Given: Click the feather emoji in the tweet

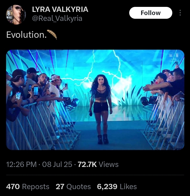Looking at the screenshot, I should (52, 34).
